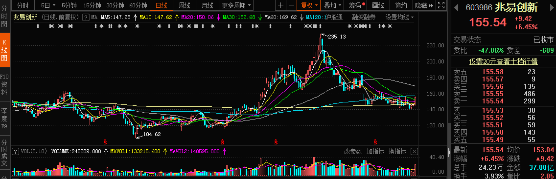Viewport: 556px width, 179px height.
Task: Click the 235.13 peak price label
Action: [337, 37]
